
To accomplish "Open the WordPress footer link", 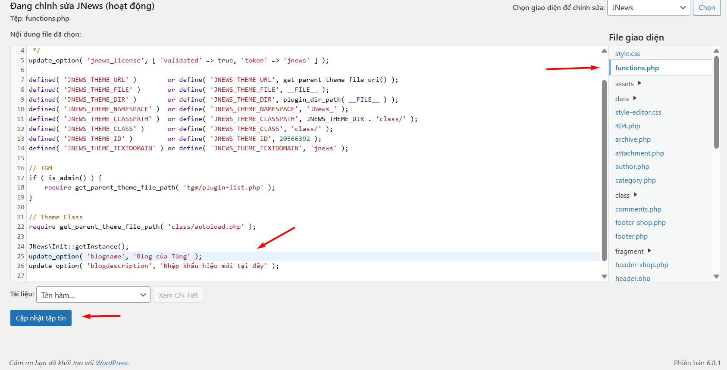I will click(112, 363).
